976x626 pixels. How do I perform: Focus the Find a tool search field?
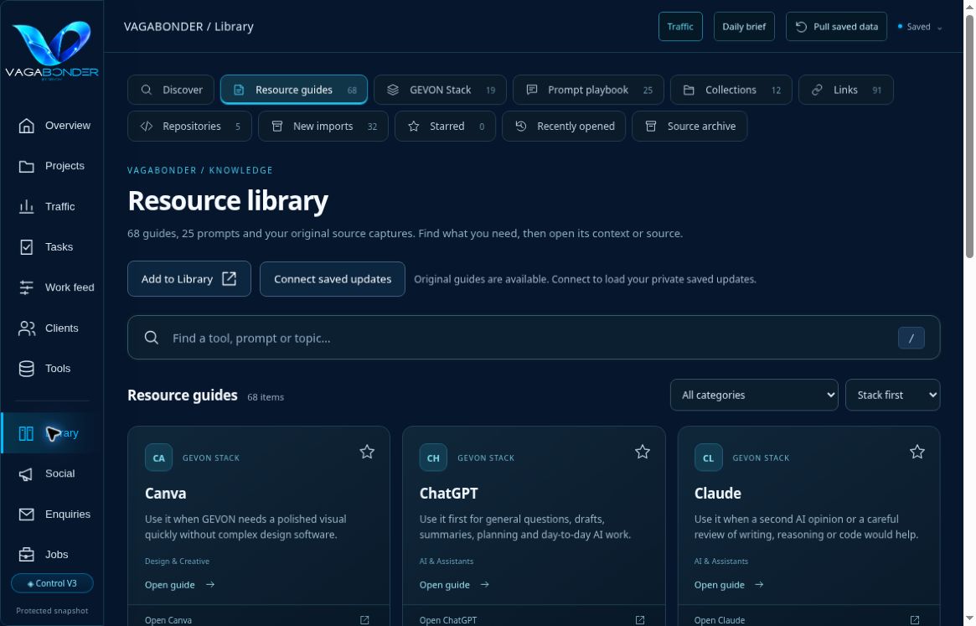(x=534, y=338)
